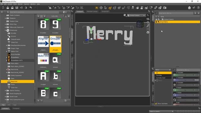Expand the Merry group in Parameters list
Viewport: 201px width, 113px height.
[x=155, y=80]
